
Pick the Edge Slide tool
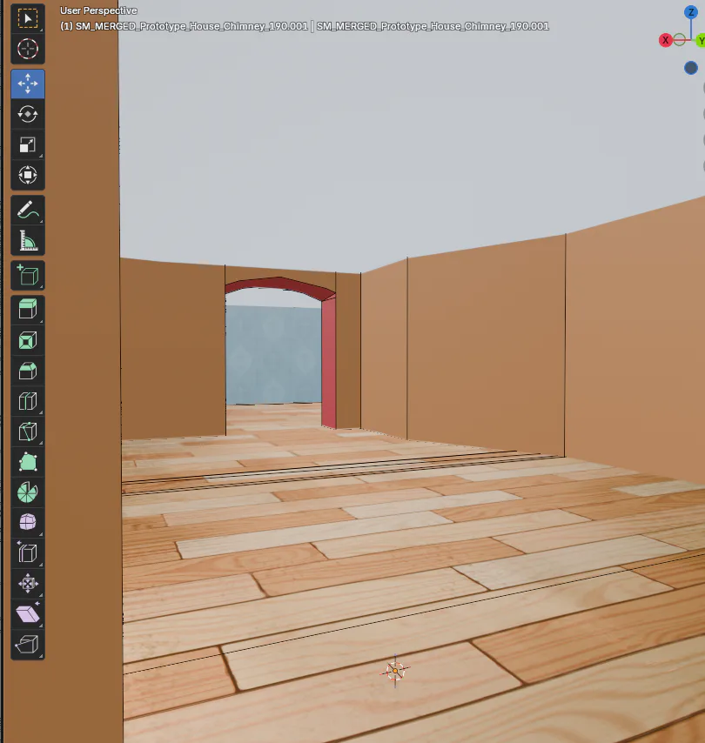click(x=28, y=552)
